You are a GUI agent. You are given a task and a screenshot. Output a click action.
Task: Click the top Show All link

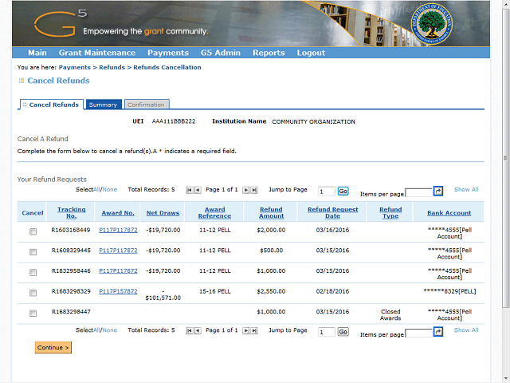click(x=466, y=190)
